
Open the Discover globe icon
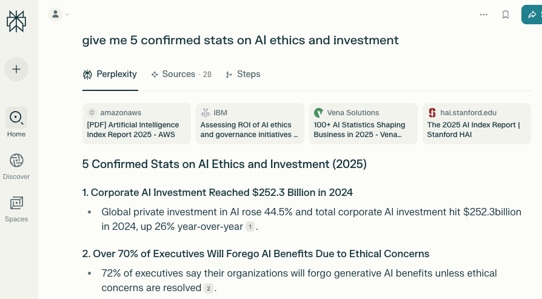(16, 161)
